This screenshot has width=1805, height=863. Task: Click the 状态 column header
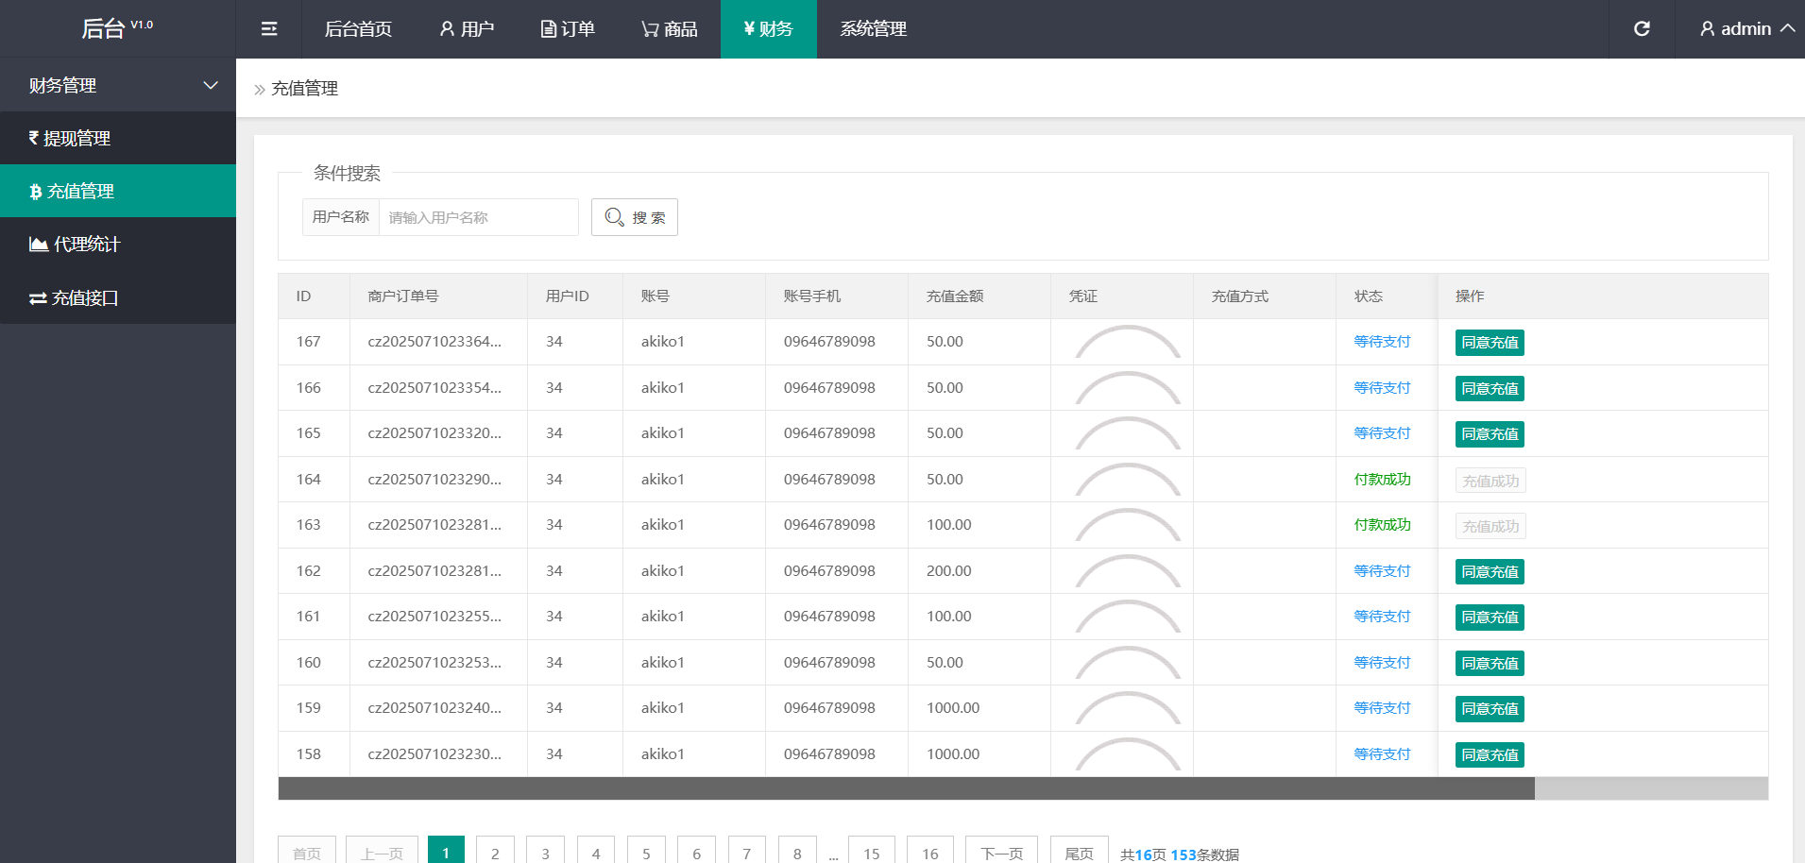pos(1368,296)
